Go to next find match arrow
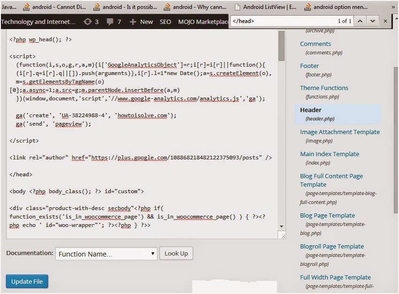 [x=373, y=21]
